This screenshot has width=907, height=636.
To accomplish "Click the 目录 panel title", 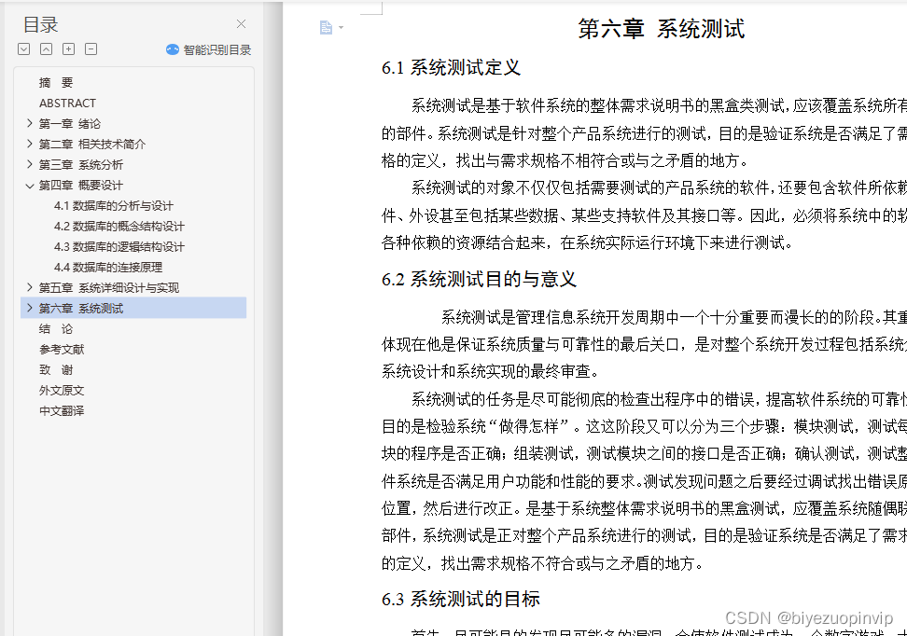I will click(40, 25).
